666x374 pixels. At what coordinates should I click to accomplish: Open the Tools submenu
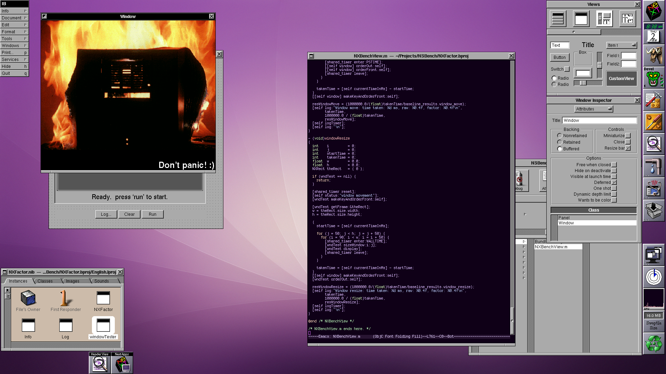(14, 39)
